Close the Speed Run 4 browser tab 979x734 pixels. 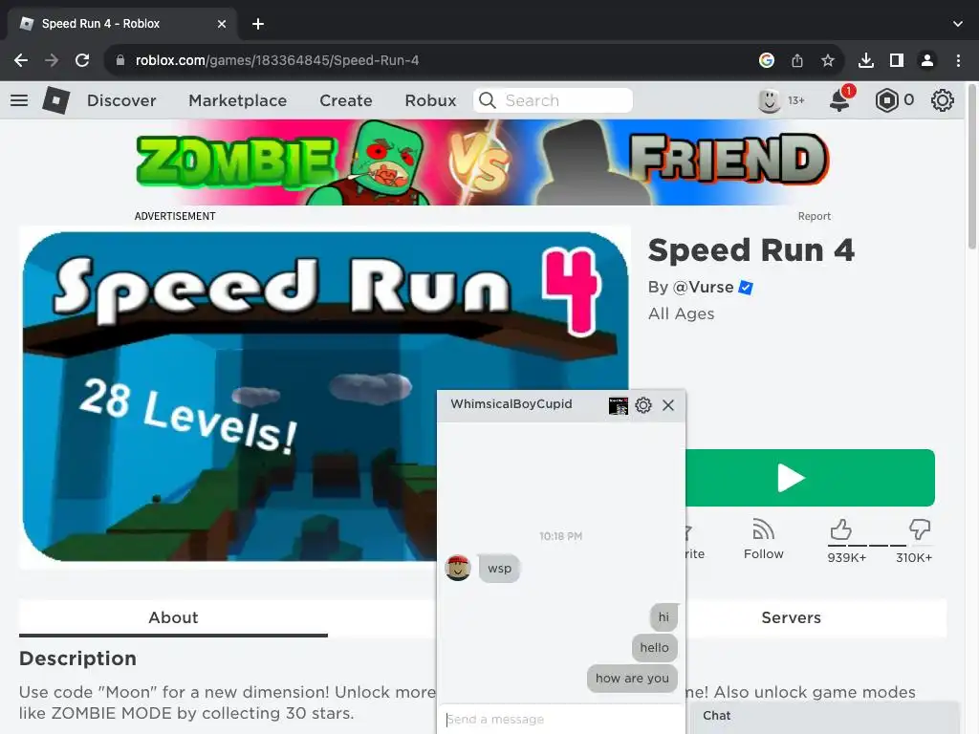222,24
